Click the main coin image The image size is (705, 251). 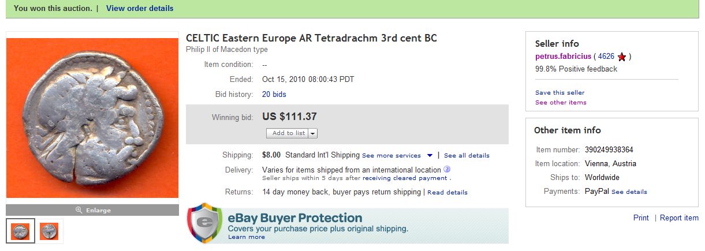92,118
